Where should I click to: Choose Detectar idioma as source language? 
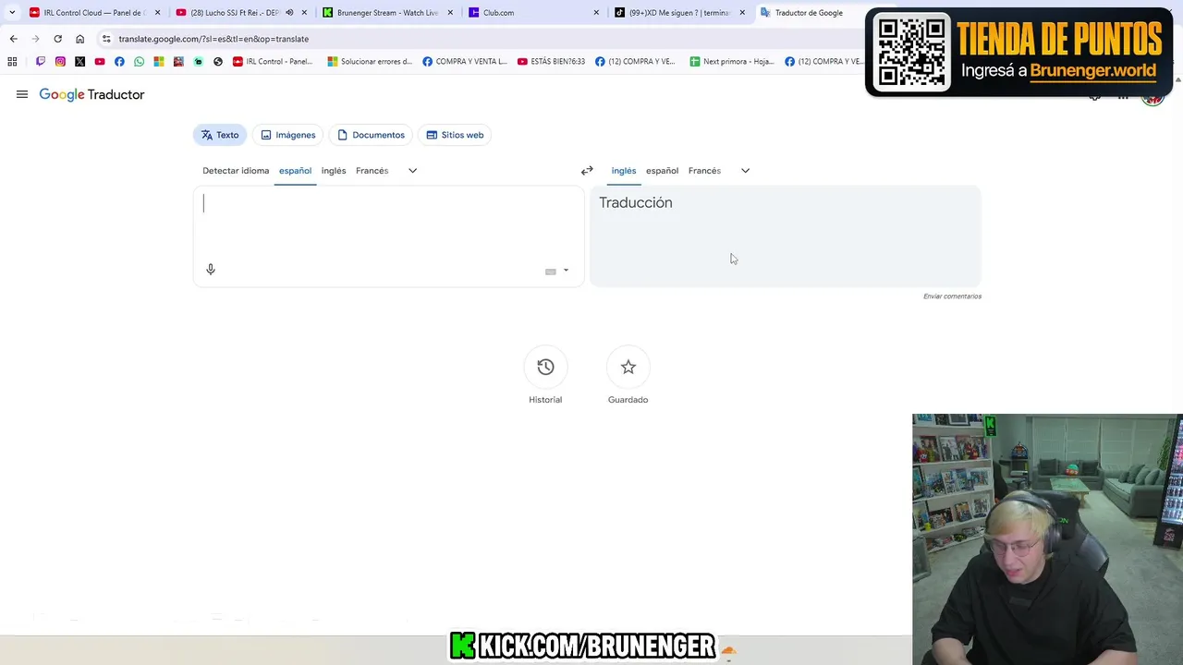pyautogui.click(x=236, y=171)
